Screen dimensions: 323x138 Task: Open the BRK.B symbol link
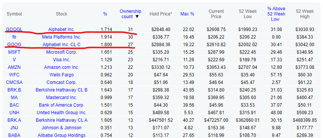coord(14,90)
